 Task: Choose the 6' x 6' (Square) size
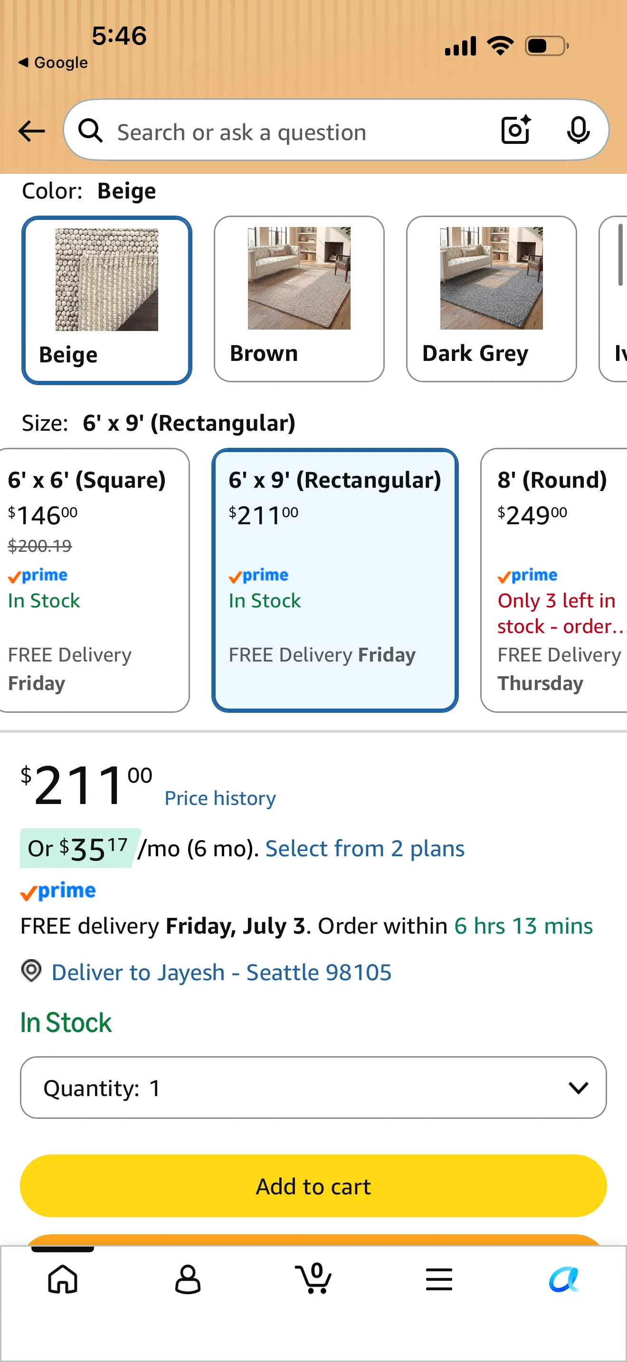tap(93, 580)
